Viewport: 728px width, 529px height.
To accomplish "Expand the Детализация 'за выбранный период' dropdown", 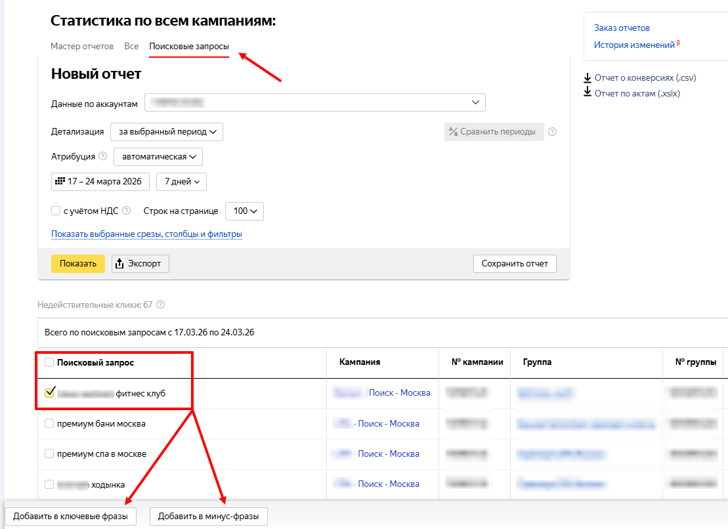I will [x=167, y=132].
